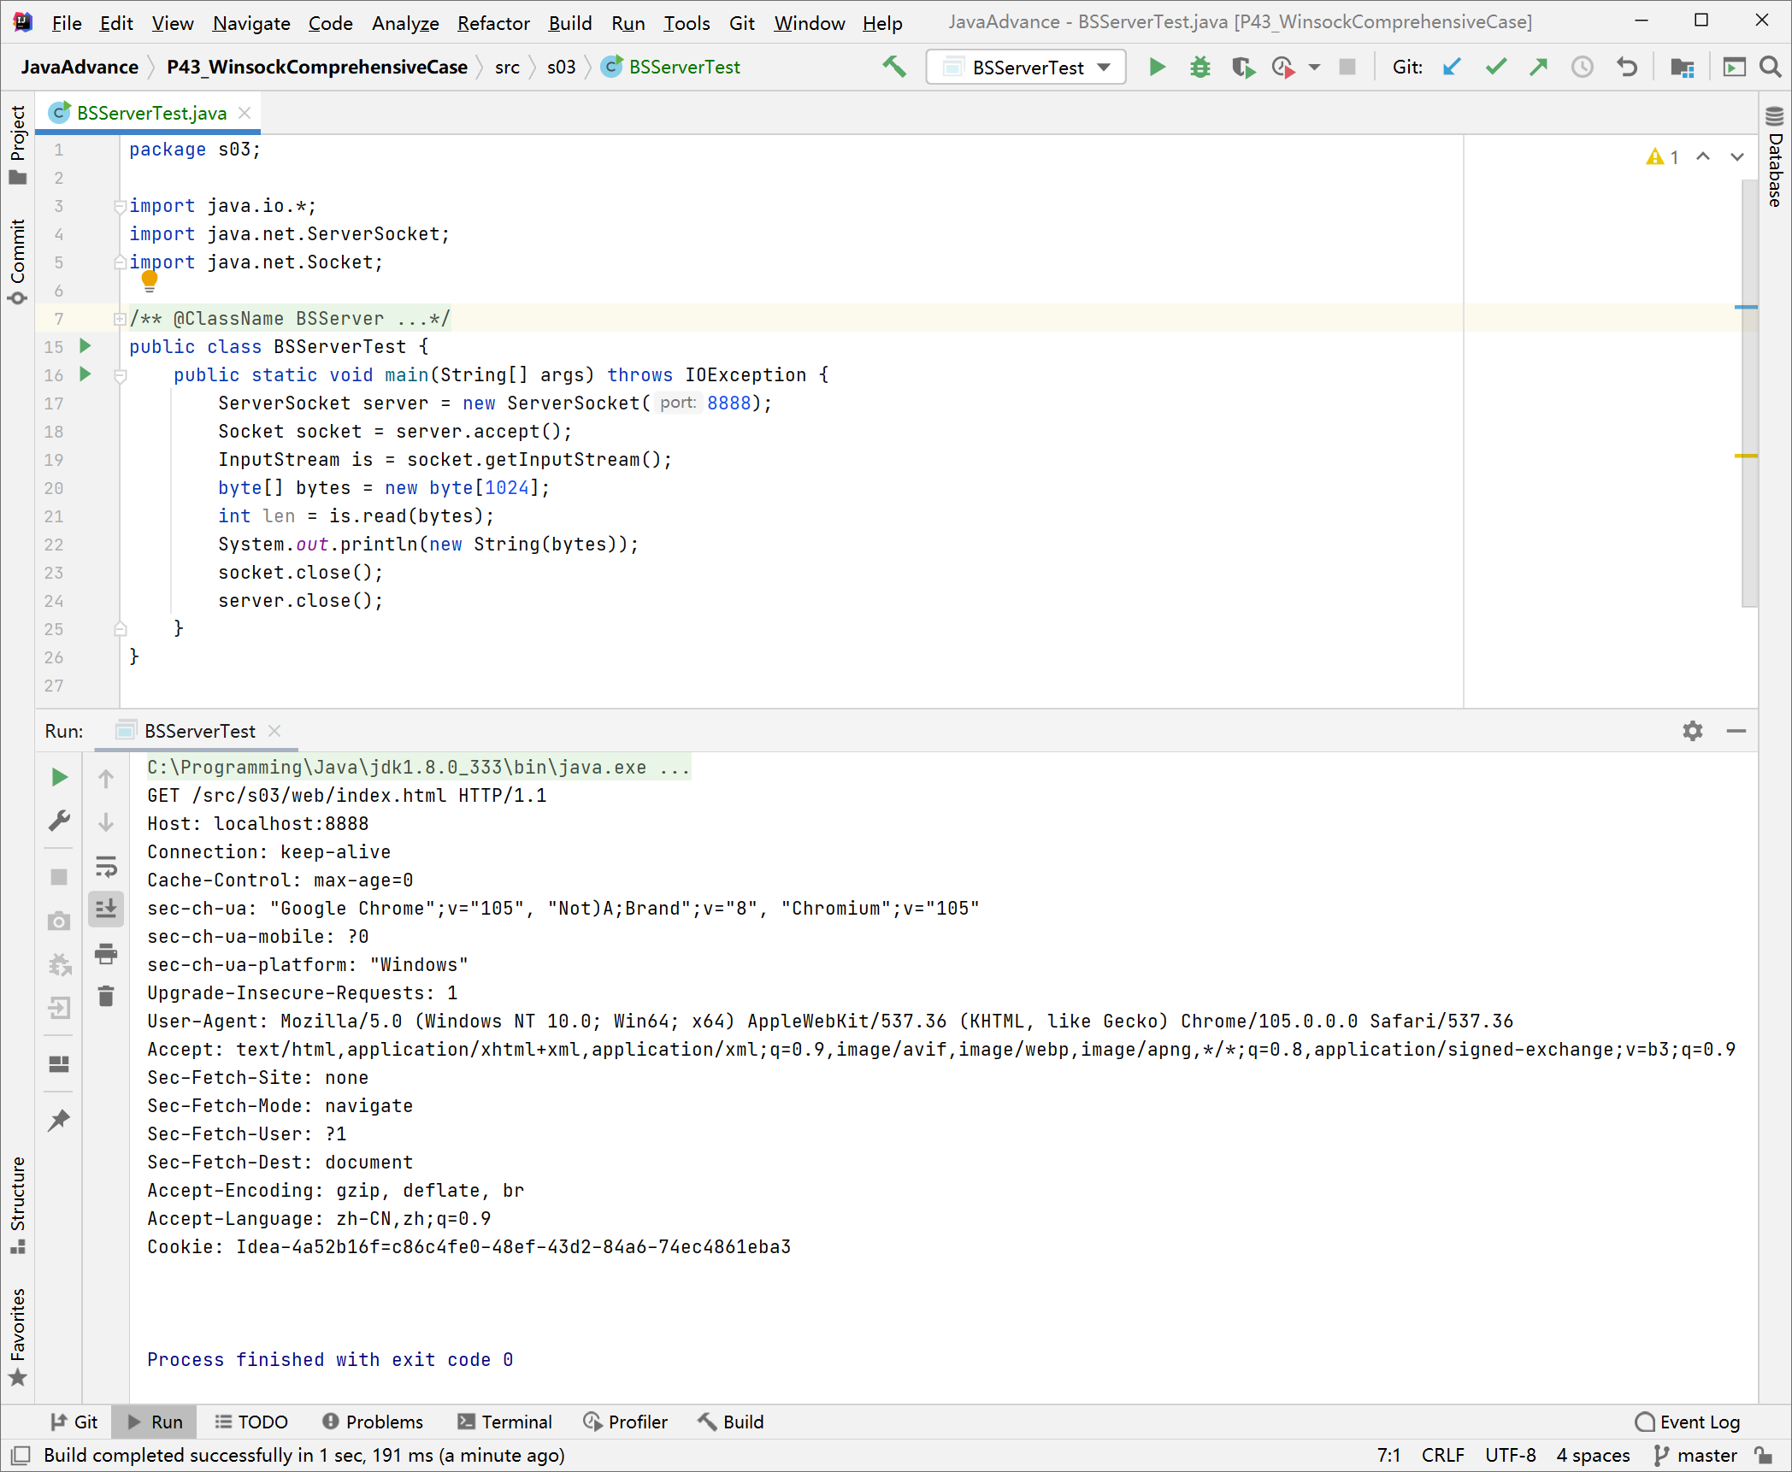Toggle scroll to end in Run console
1792x1472 pixels.
(x=106, y=909)
